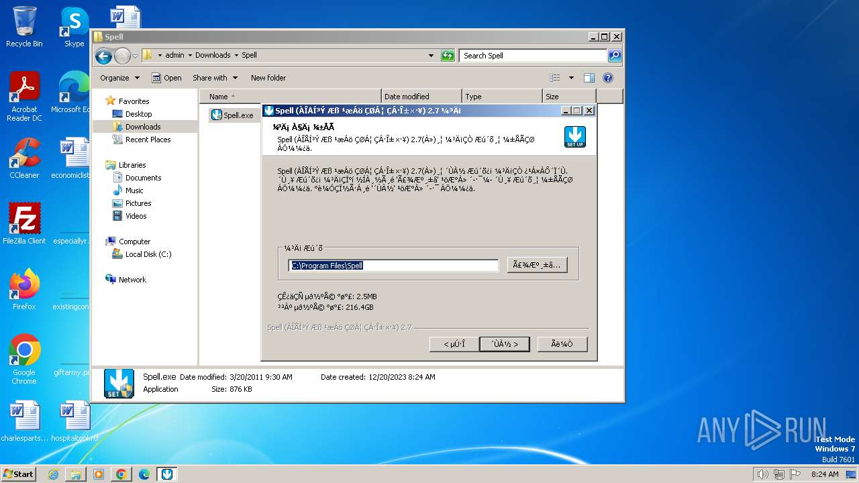The height and width of the screenshot is (483, 859).
Task: Select Local Disk (C:)
Action: pyautogui.click(x=148, y=254)
